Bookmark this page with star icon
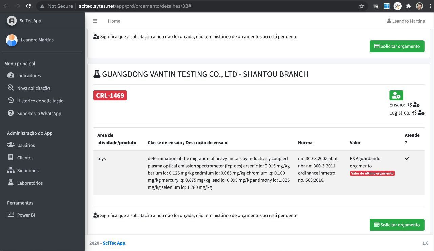This screenshot has height=251, width=434. pos(362,6)
